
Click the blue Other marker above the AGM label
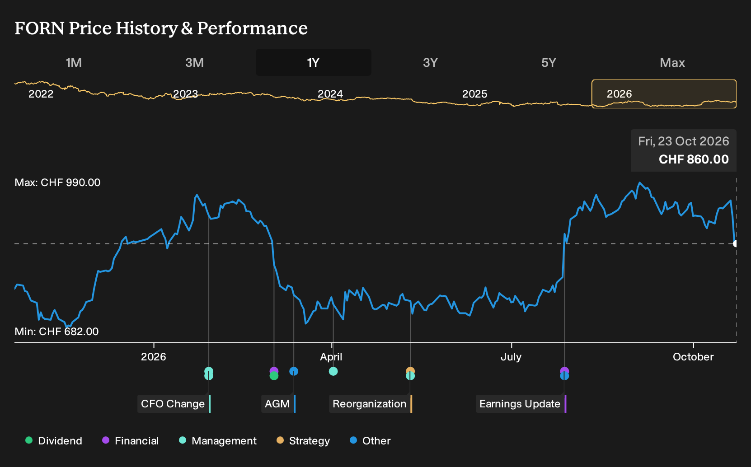click(294, 371)
